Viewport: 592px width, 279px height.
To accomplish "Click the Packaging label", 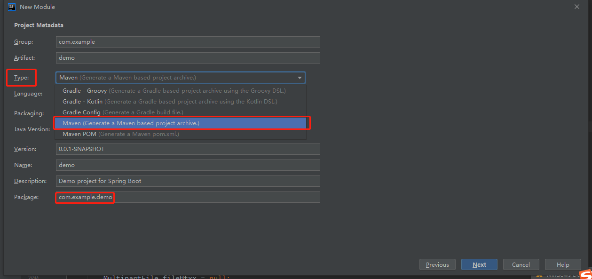I will coord(29,113).
